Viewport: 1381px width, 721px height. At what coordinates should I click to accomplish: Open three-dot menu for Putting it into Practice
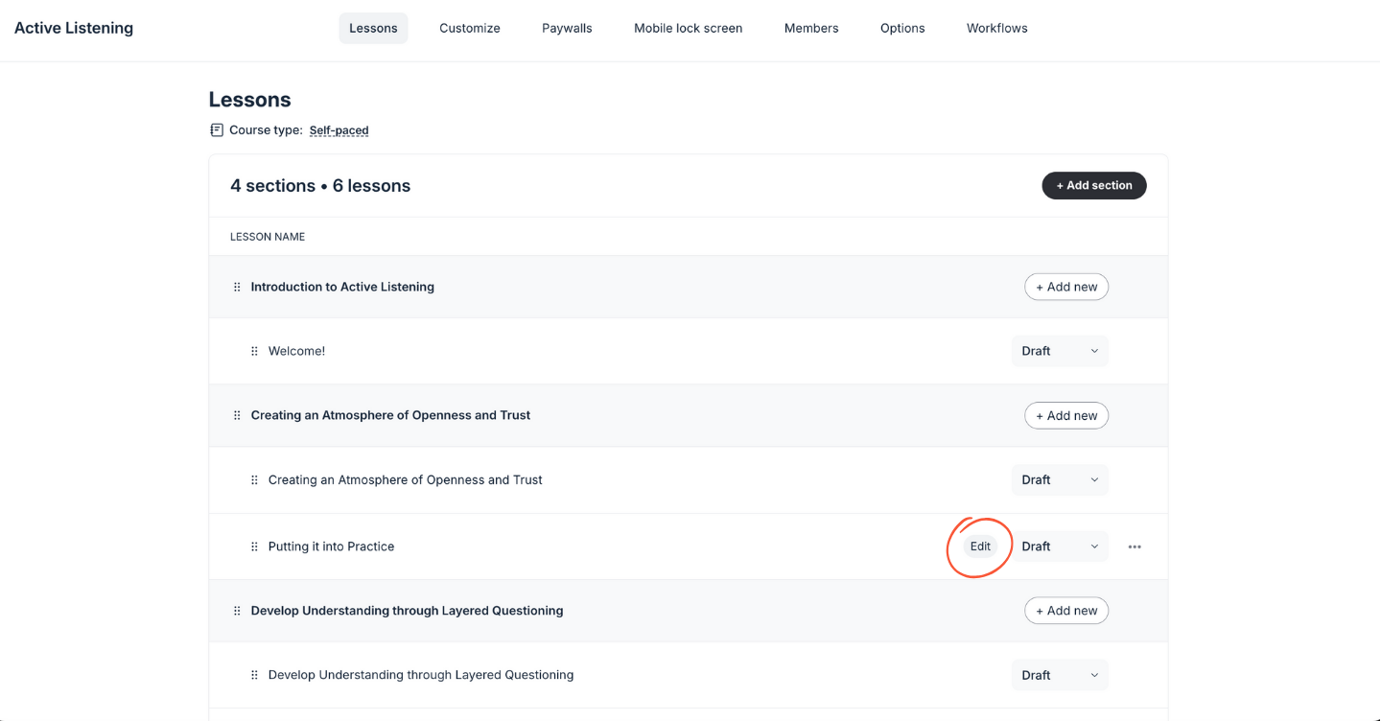[1135, 547]
